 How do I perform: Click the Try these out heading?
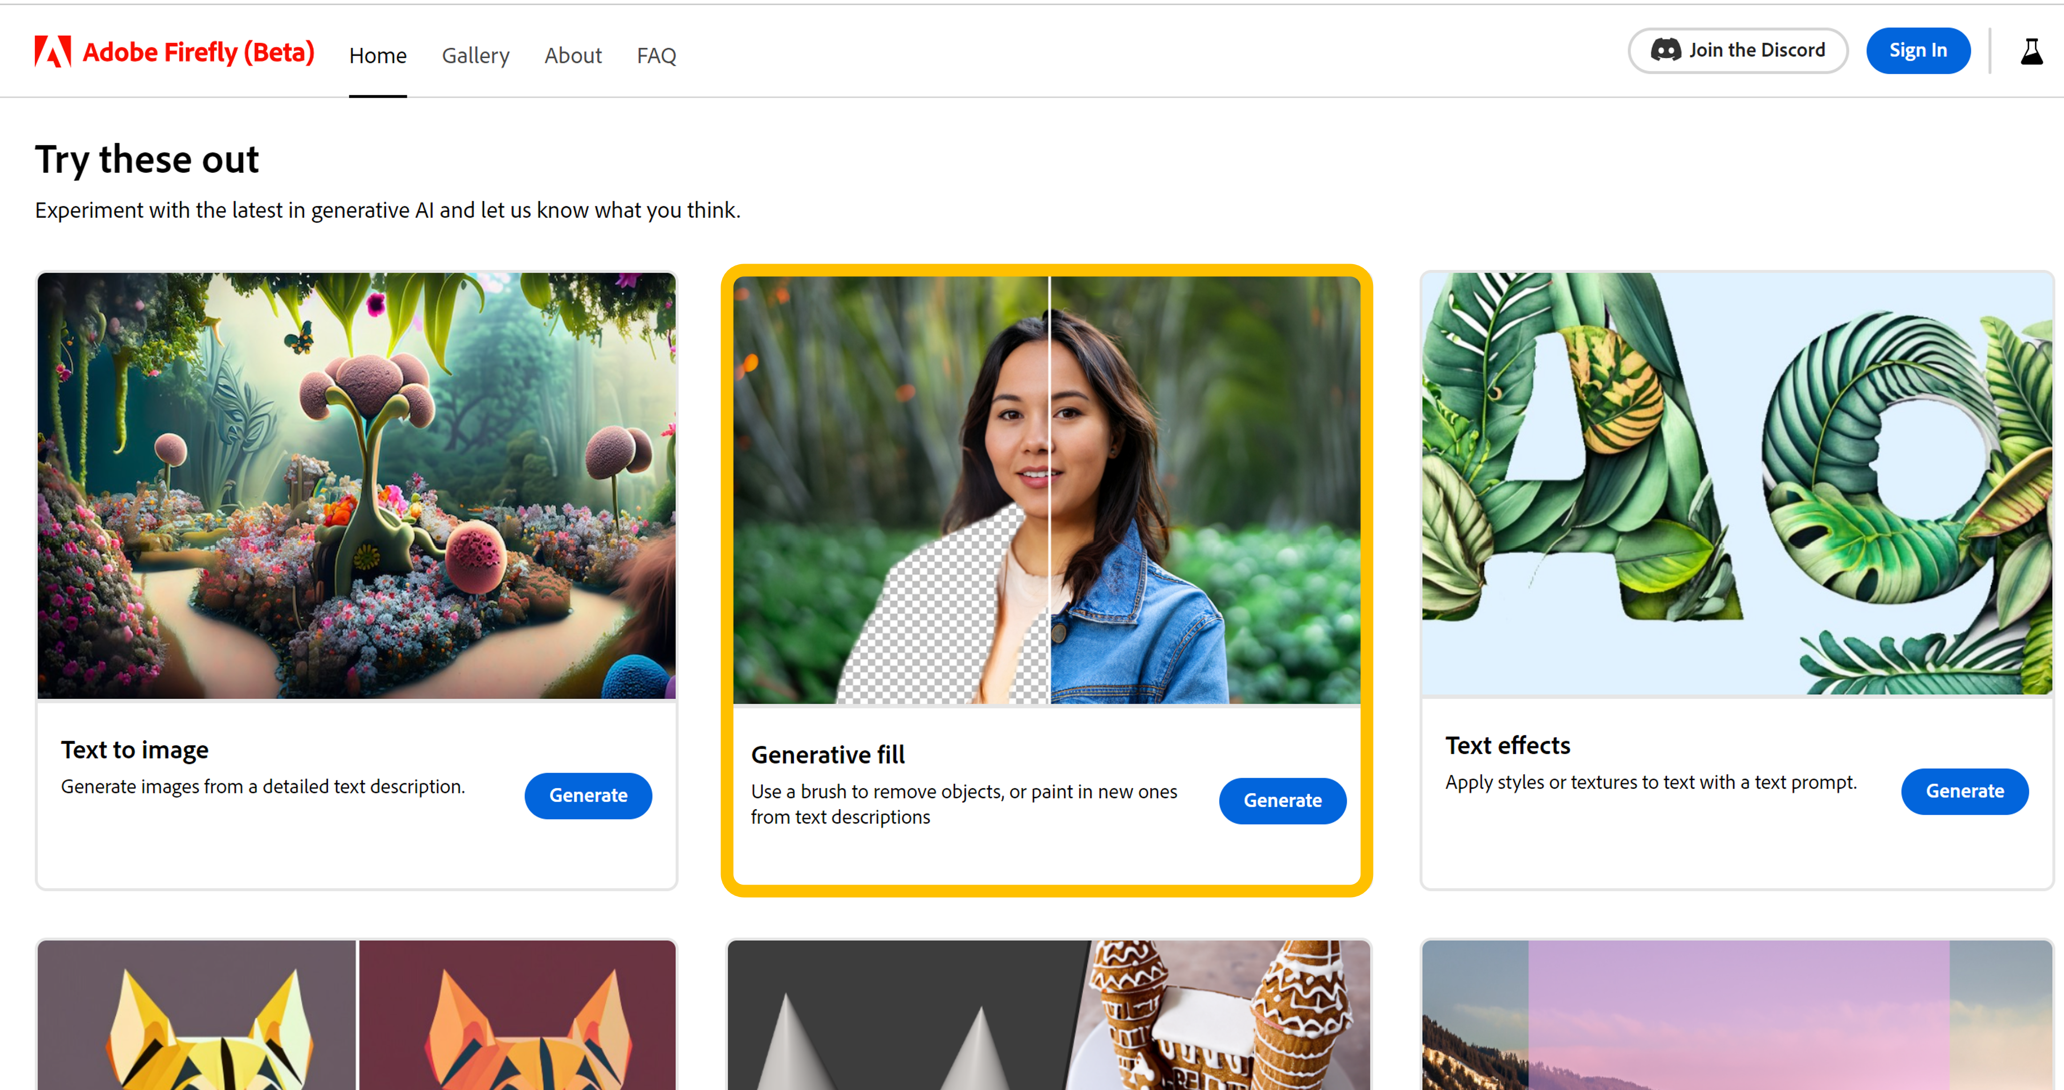coord(147,159)
